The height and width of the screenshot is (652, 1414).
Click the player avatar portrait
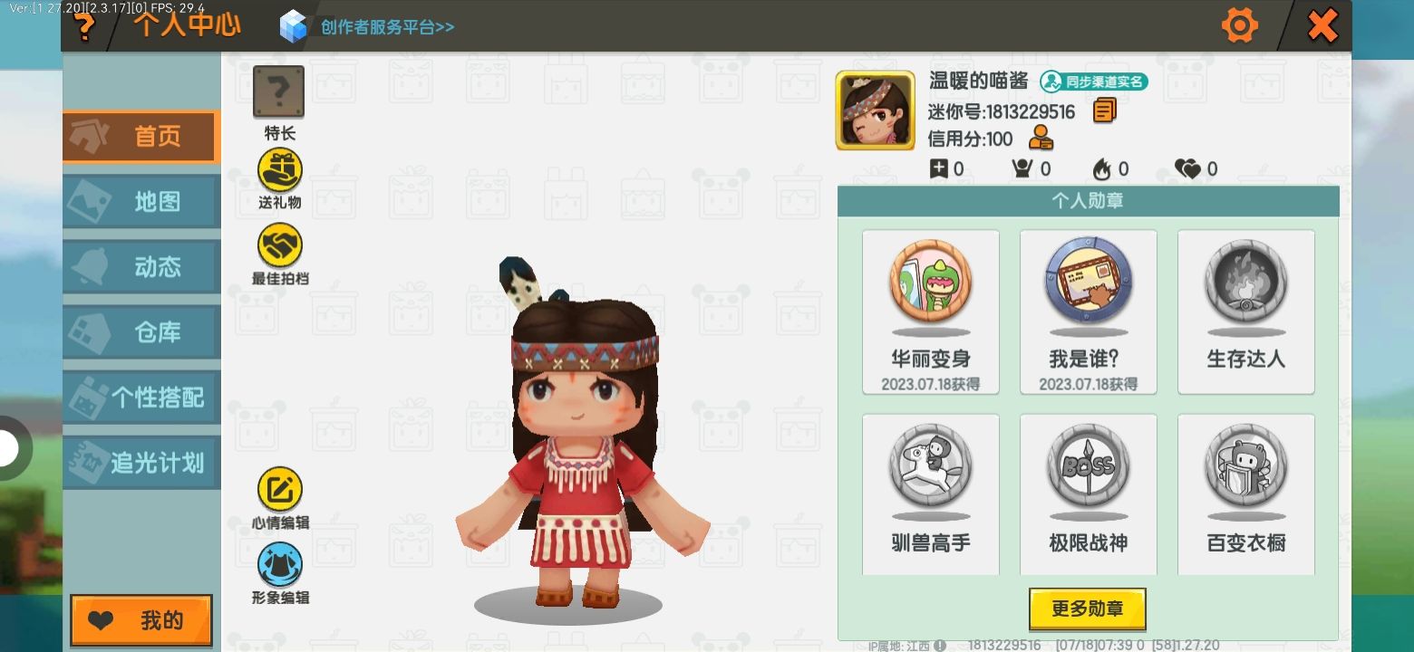[x=875, y=110]
